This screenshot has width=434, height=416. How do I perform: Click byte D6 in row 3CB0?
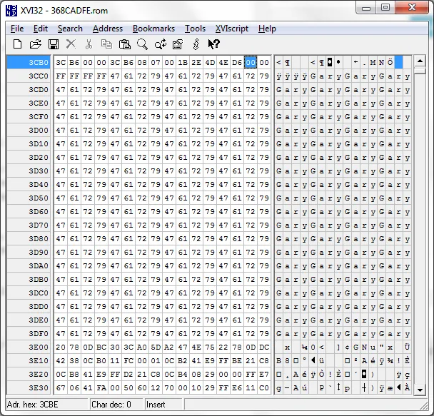point(237,62)
